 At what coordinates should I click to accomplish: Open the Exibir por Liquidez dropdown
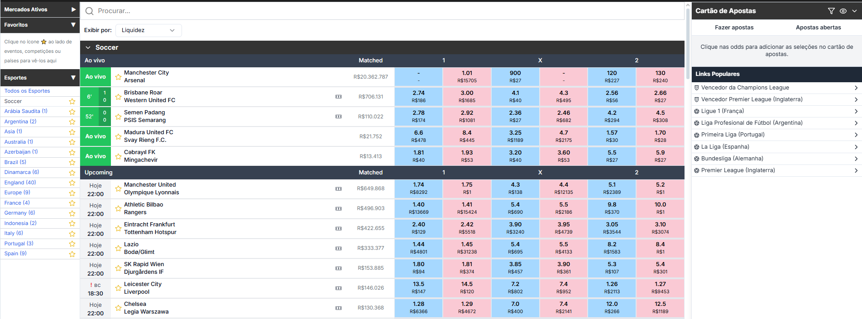[148, 30]
